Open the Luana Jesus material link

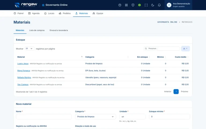[x=23, y=64]
